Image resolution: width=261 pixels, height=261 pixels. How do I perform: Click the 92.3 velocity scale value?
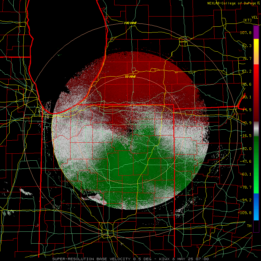point(247,46)
